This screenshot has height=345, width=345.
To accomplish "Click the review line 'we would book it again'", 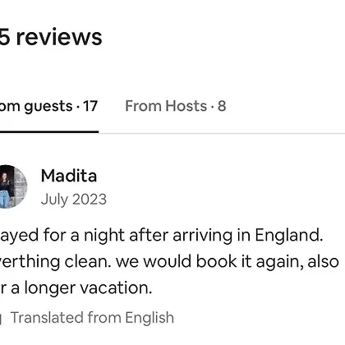I will coord(169,261).
